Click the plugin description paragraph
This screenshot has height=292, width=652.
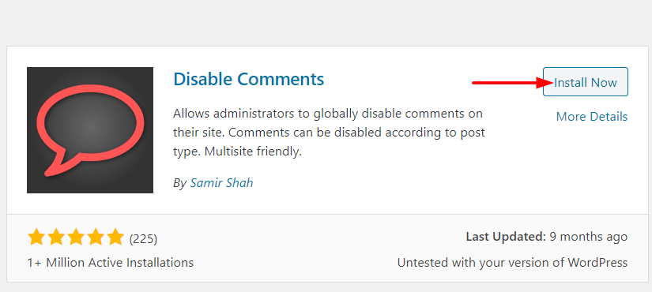(329, 133)
